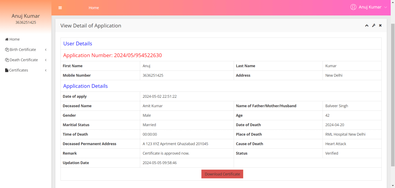Close the View Detail panel with x icon
The image size is (395, 188).
click(x=380, y=25)
